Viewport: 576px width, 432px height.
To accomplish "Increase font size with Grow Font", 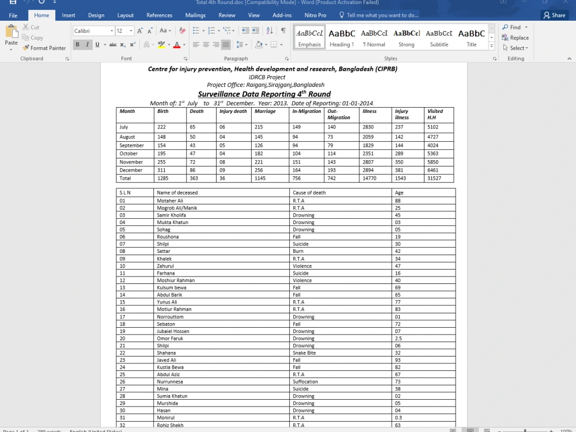I will [140, 31].
